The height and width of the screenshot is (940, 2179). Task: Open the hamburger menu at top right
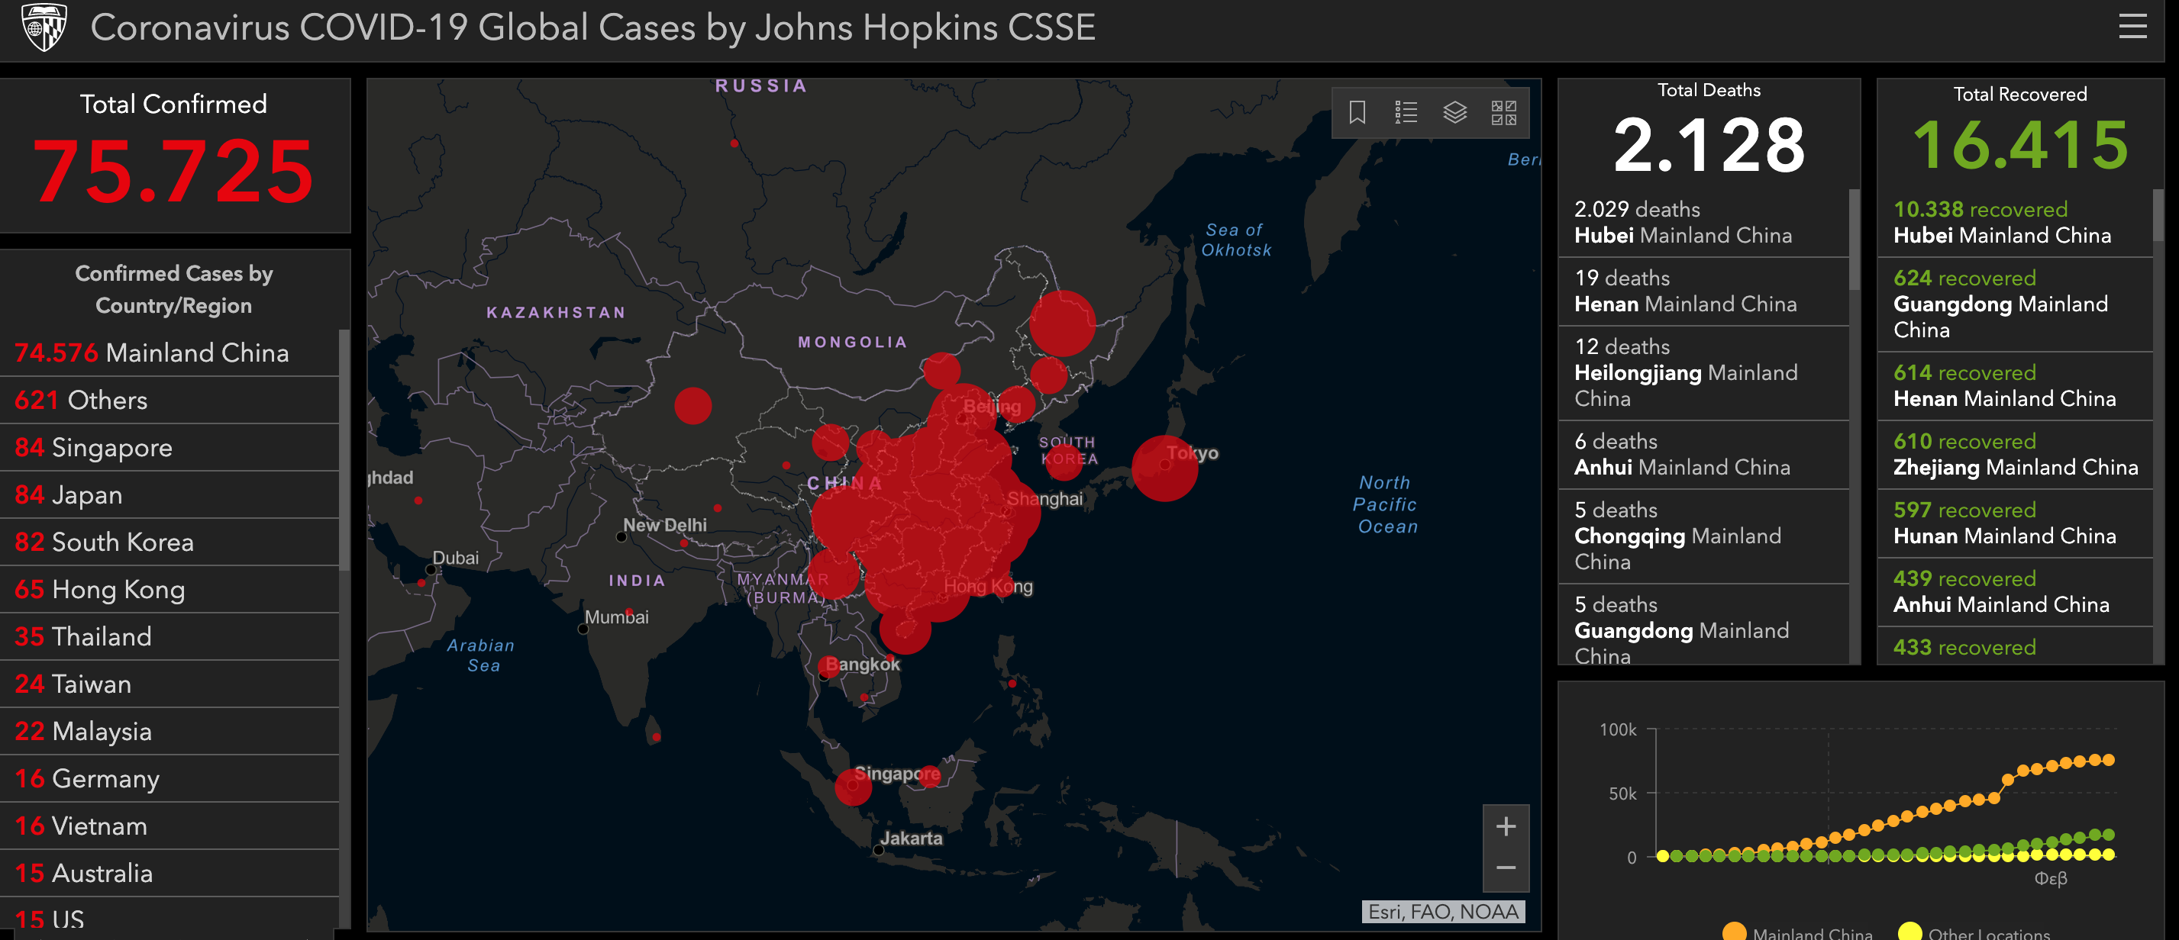2132,26
